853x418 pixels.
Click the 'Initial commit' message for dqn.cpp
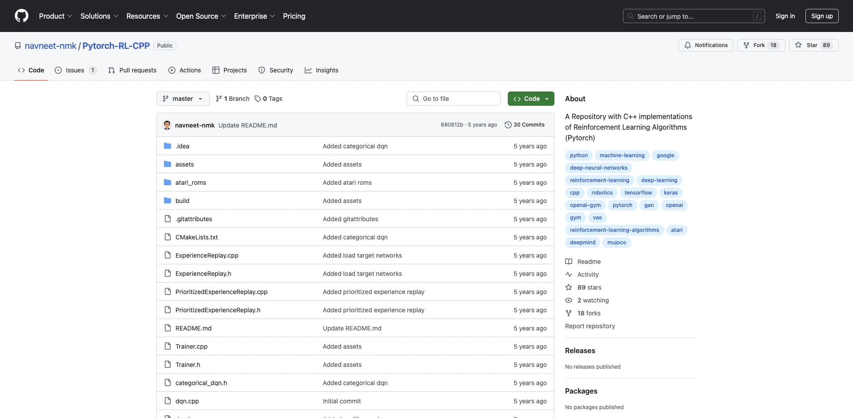[x=342, y=401]
